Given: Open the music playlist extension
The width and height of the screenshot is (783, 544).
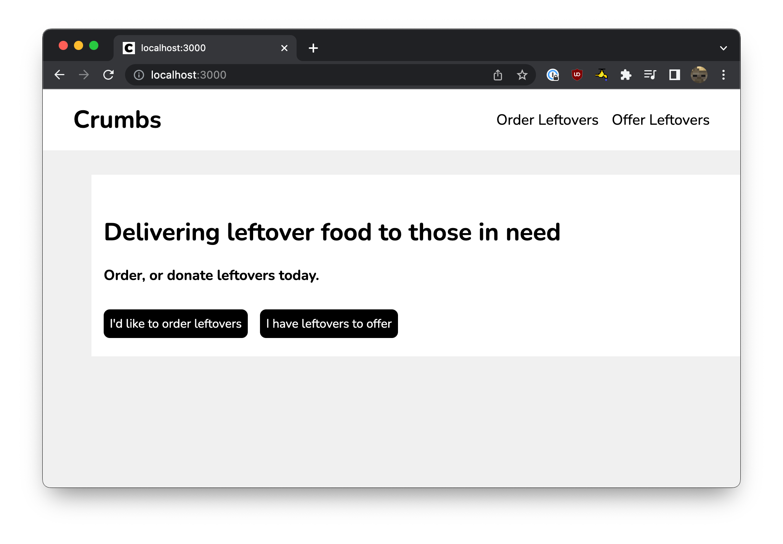Looking at the screenshot, I should tap(650, 75).
